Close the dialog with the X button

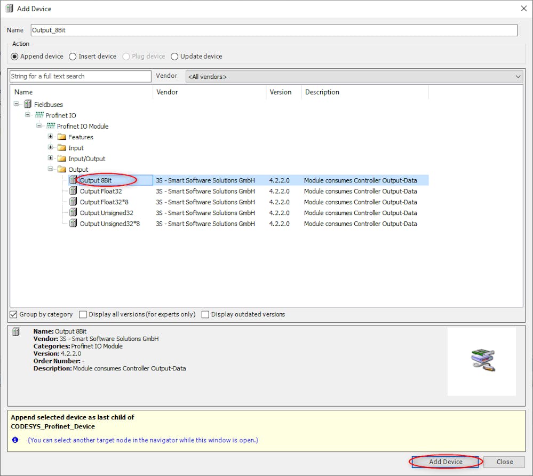coord(523,9)
